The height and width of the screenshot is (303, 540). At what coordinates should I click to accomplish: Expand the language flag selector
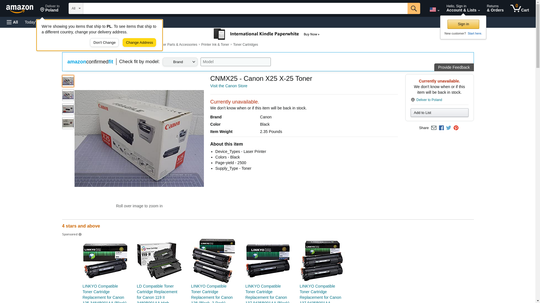pyautogui.click(x=434, y=10)
